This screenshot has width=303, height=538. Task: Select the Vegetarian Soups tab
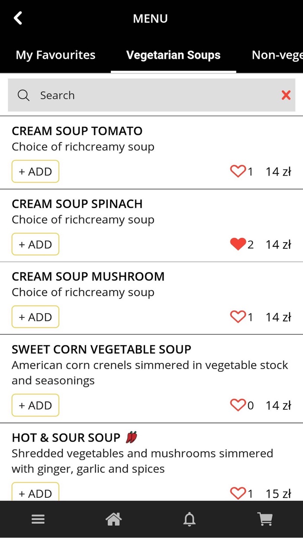[x=173, y=55]
